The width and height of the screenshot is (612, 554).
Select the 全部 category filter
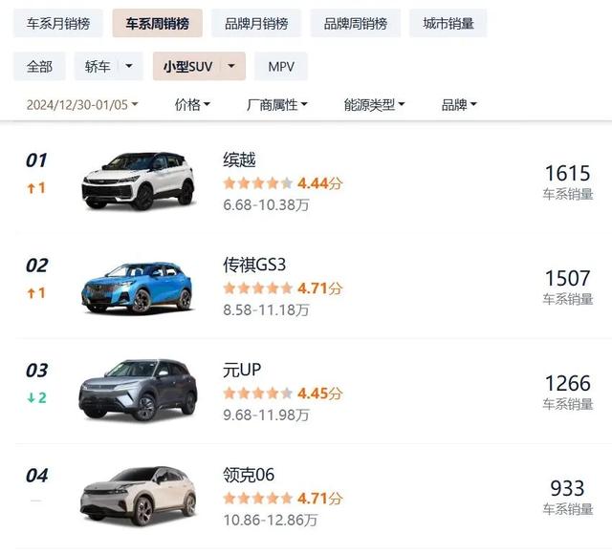(x=39, y=66)
